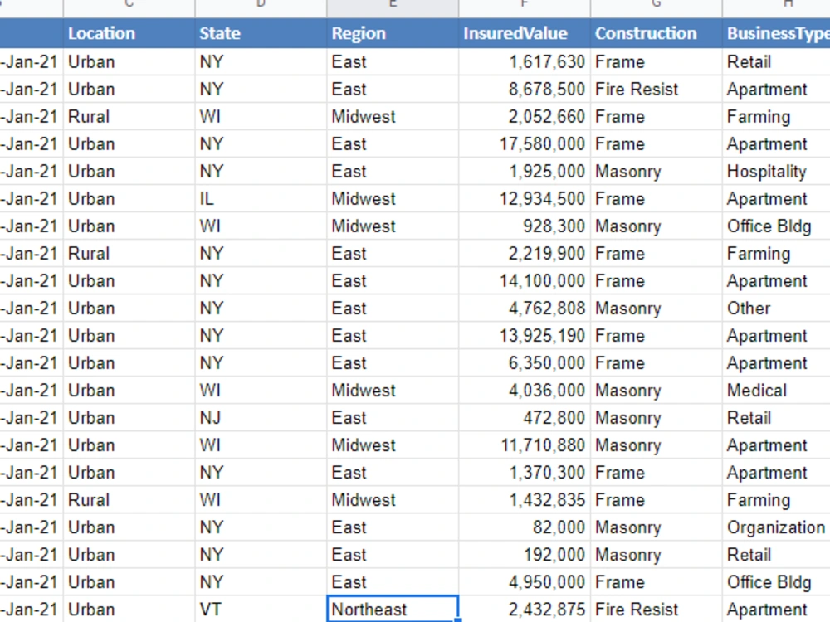830x622 pixels.
Task: Select the Medical business type cell
Action: (776, 391)
